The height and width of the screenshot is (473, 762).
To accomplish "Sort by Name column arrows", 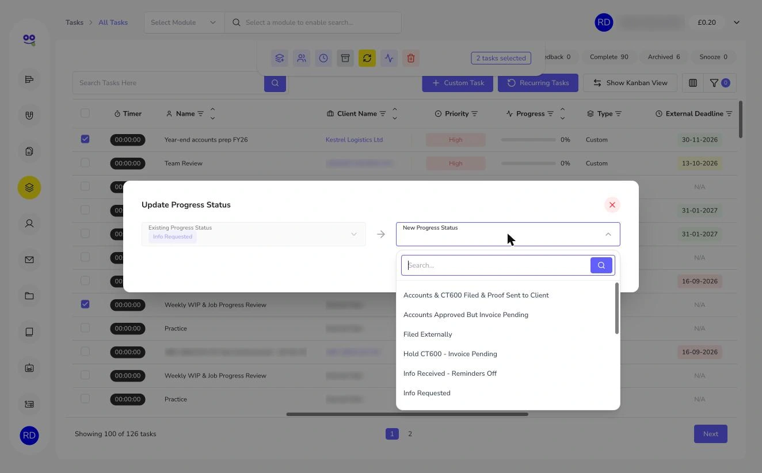I will pos(212,113).
